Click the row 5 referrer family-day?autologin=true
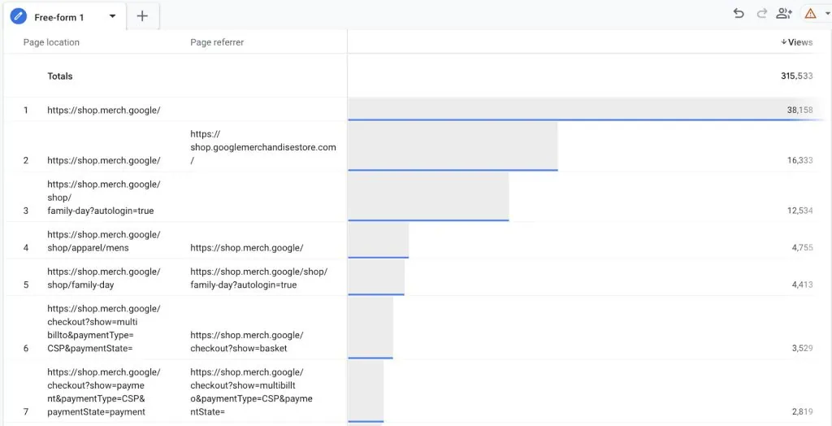This screenshot has height=426, width=832. 259,278
